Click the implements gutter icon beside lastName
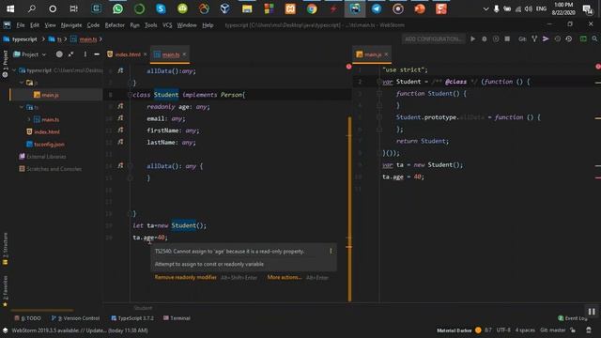This screenshot has width=601, height=338. [121, 142]
